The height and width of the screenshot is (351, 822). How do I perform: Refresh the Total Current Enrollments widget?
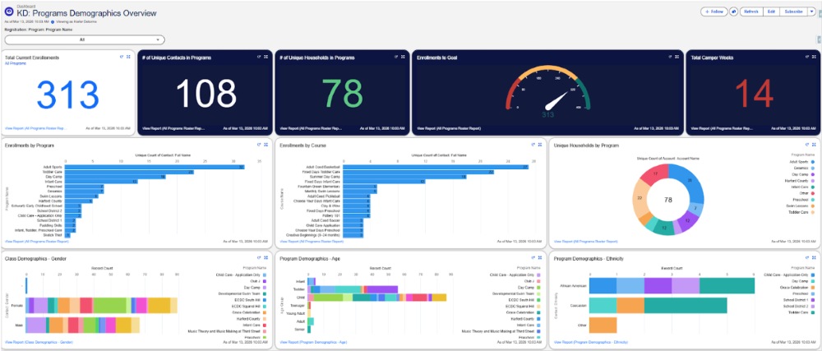pos(121,57)
